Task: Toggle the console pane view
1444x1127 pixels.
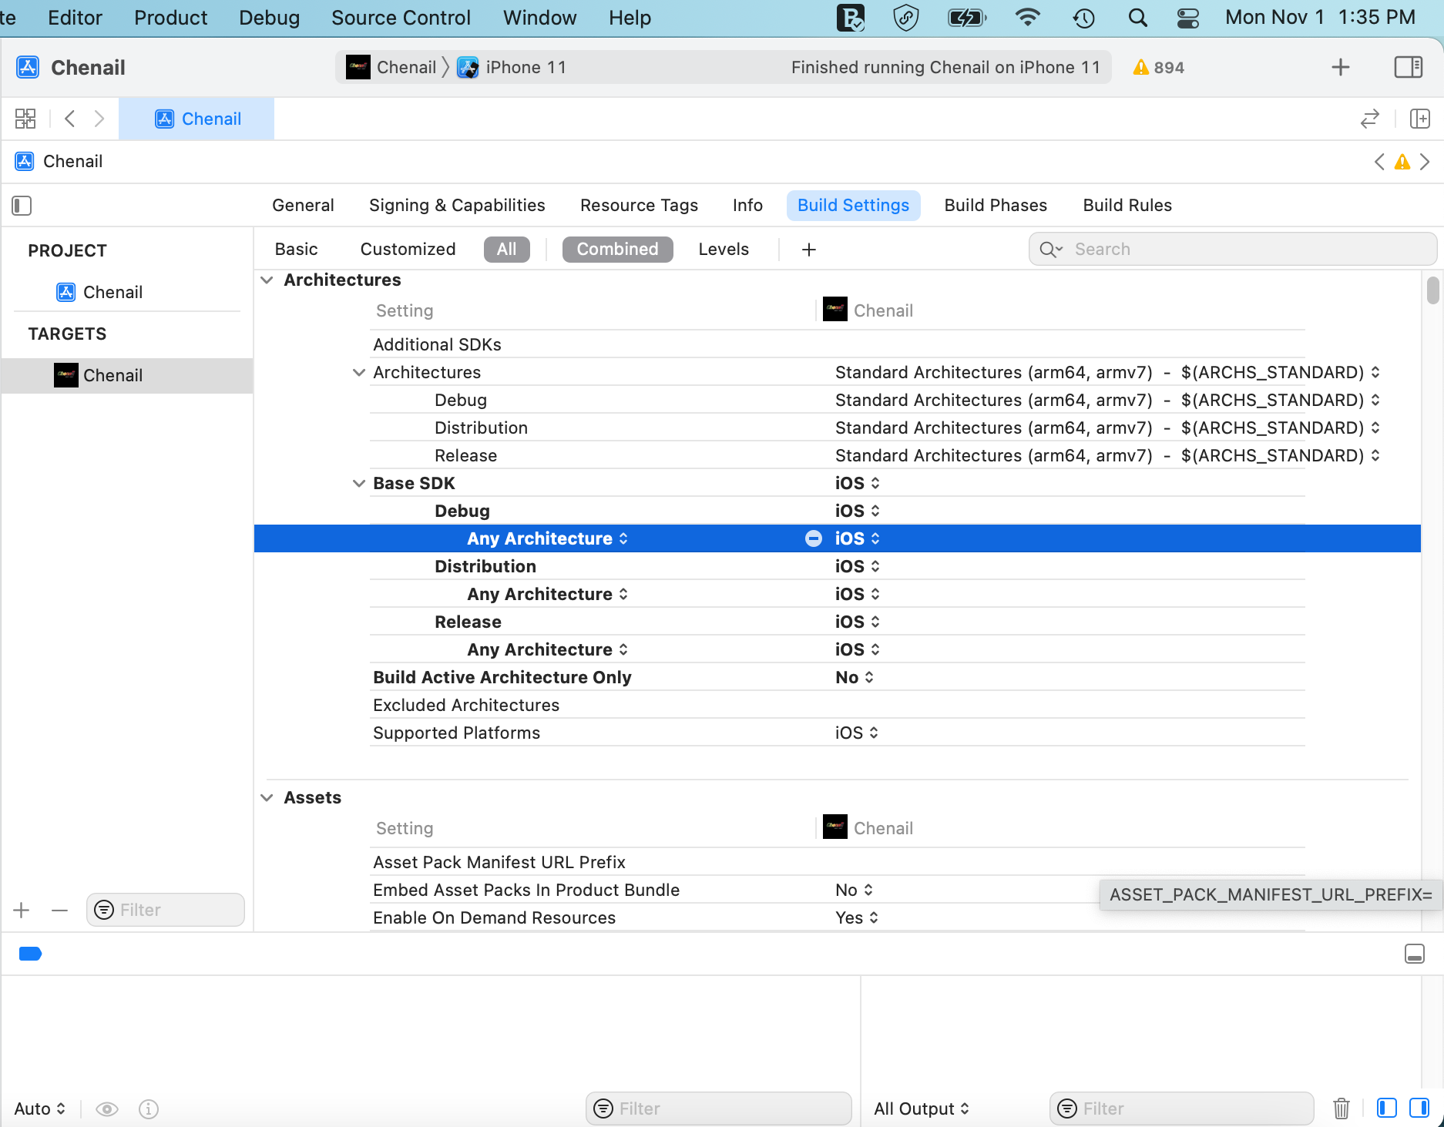Action: 1419,1108
